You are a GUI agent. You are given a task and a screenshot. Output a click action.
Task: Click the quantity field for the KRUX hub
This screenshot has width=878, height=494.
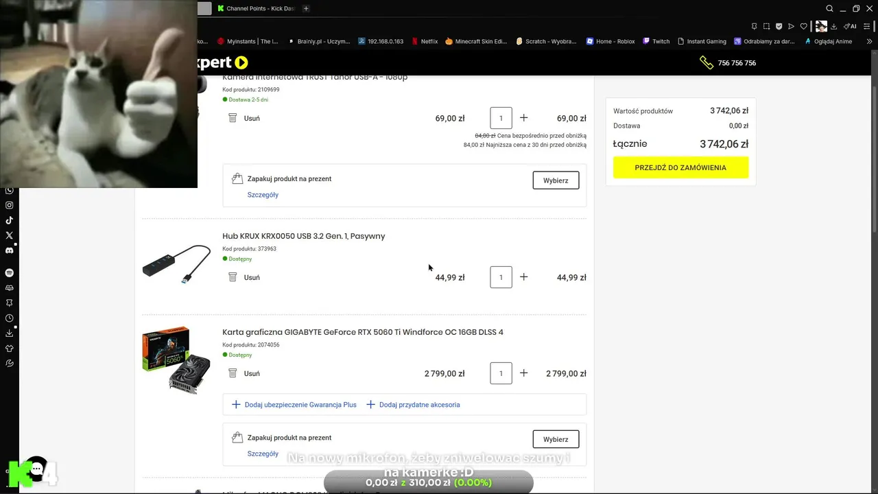click(x=501, y=277)
